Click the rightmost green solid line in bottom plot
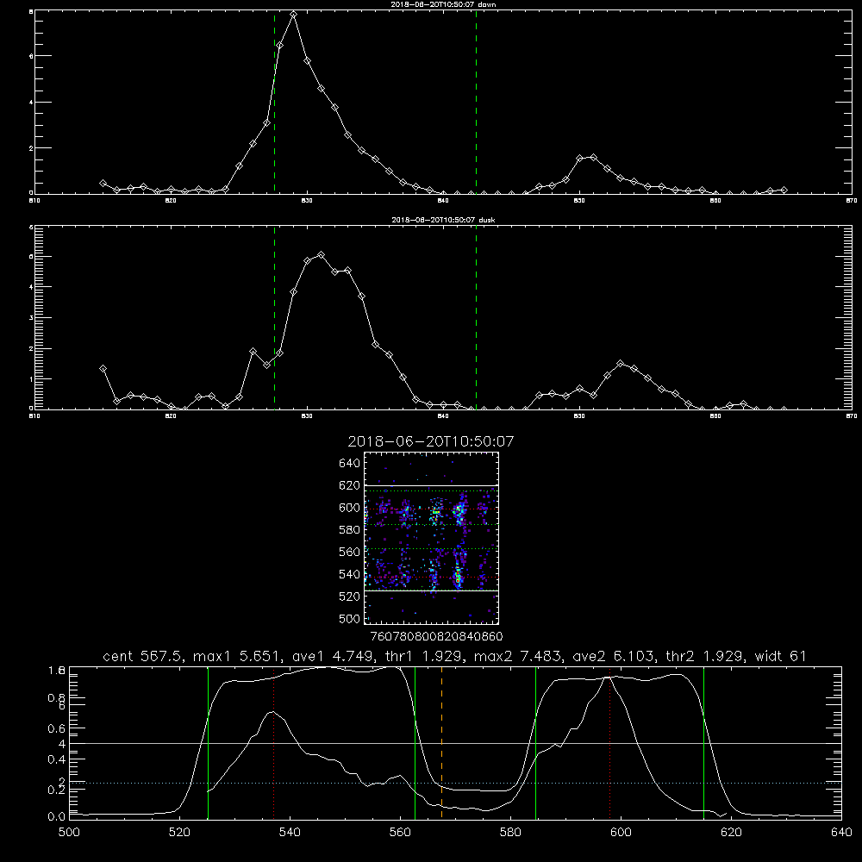 [x=703, y=742]
